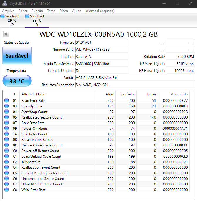Click the Firmware field 01.01A01
The image size is (197, 201).
click(101, 43)
